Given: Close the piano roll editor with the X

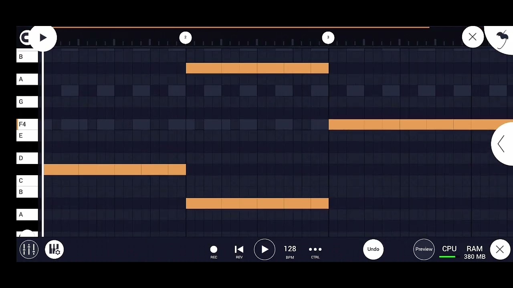Looking at the screenshot, I should [x=473, y=37].
